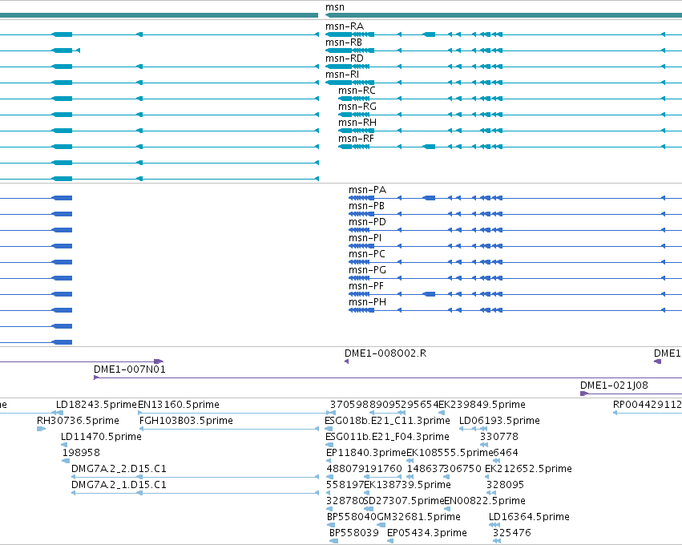Click the DMG7A.2_1.D15.C1 label

(x=119, y=485)
